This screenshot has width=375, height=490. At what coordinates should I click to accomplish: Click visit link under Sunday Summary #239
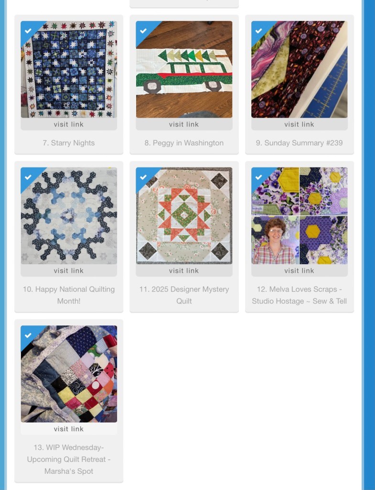[300, 124]
